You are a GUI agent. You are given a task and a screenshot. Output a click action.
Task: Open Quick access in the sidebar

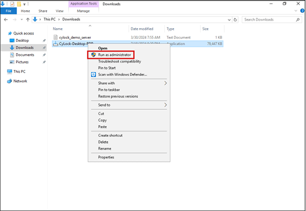click(24, 33)
